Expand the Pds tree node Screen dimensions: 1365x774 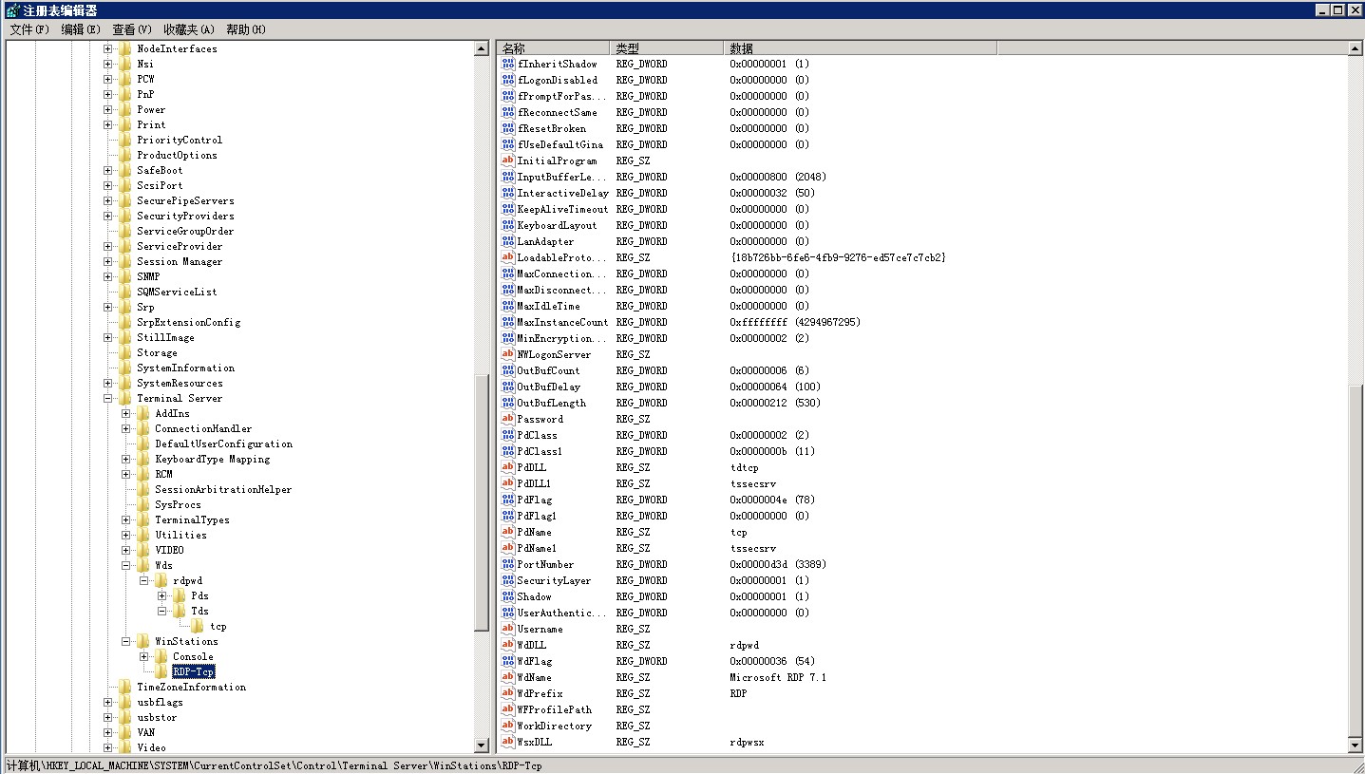tap(161, 595)
